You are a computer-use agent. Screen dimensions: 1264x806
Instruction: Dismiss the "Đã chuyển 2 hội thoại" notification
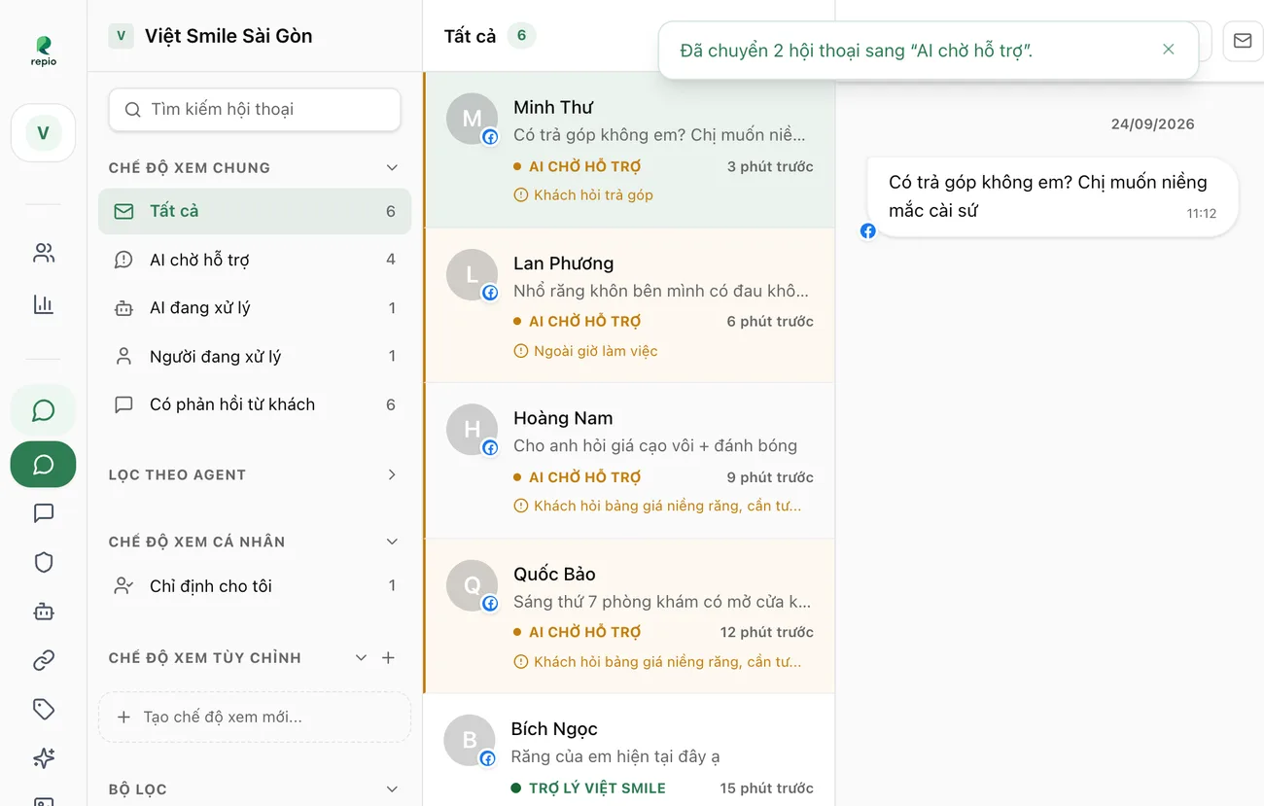pos(1169,50)
